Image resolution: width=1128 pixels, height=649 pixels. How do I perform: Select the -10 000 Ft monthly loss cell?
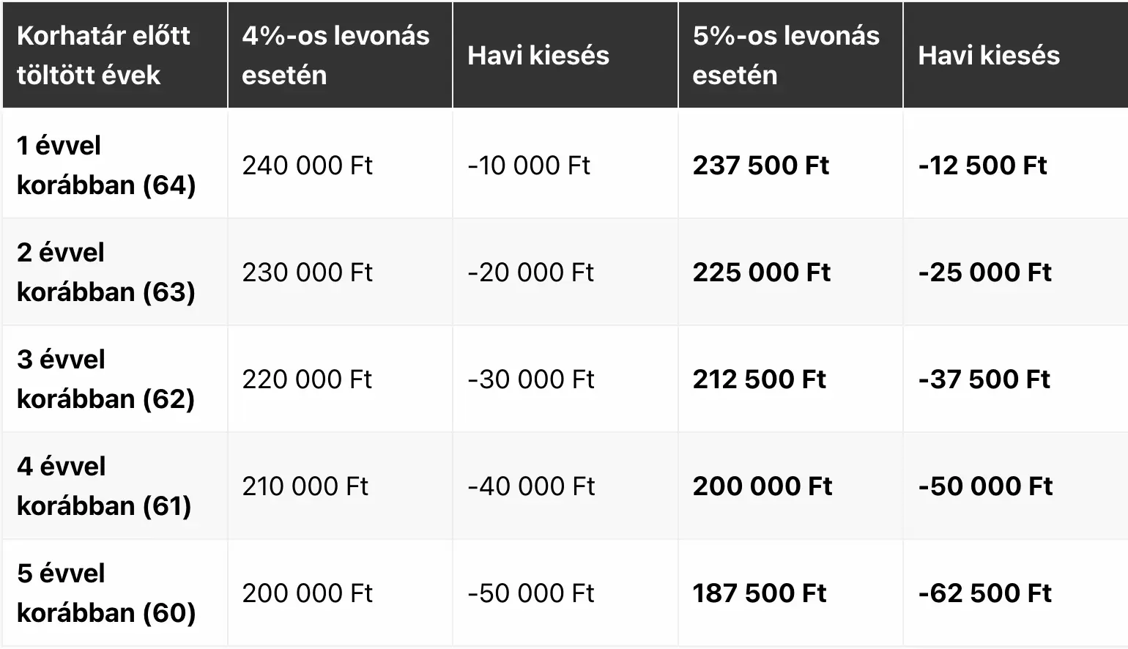pos(529,166)
